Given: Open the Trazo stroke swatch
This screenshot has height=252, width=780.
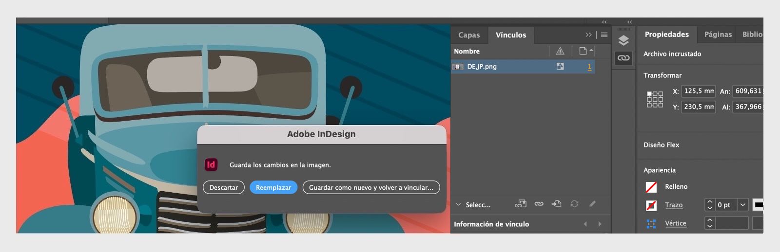Looking at the screenshot, I should click(x=651, y=205).
